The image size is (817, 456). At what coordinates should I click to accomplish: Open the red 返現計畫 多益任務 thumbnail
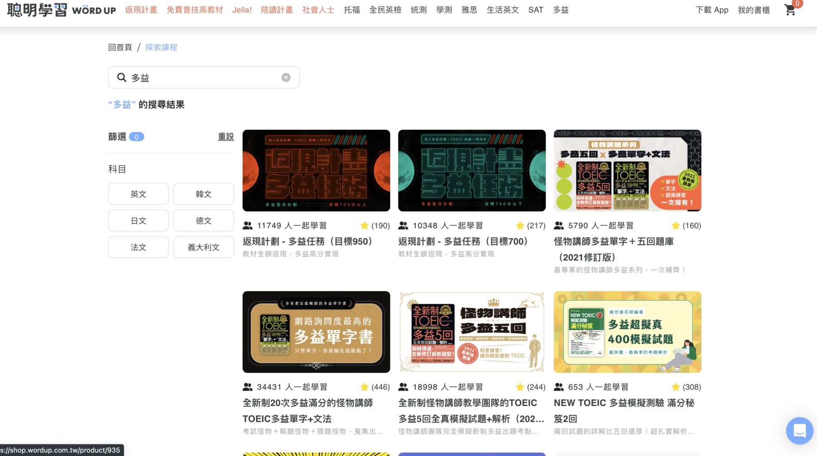(x=316, y=170)
